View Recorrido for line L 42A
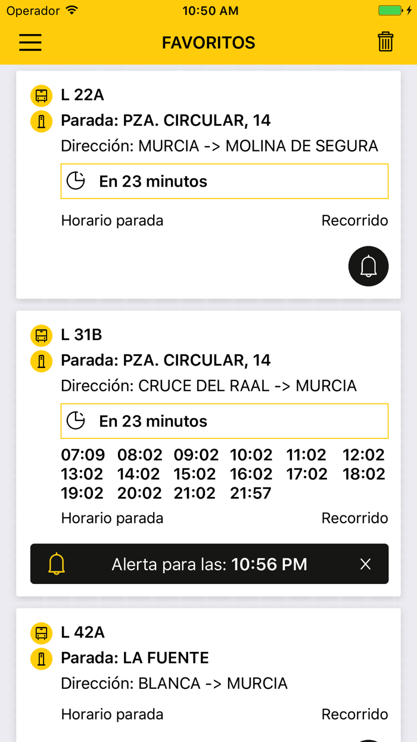Image resolution: width=417 pixels, height=742 pixels. [354, 714]
